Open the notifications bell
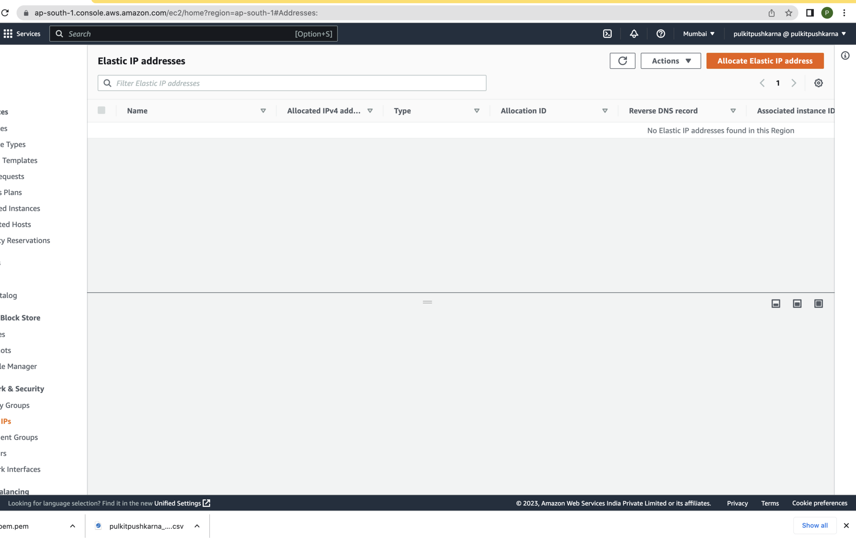The height and width of the screenshot is (541, 856). click(x=634, y=34)
